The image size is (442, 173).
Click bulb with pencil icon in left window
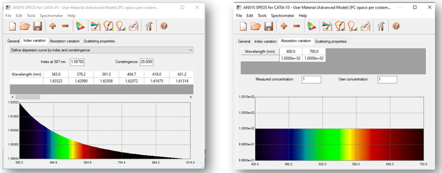pos(109,26)
